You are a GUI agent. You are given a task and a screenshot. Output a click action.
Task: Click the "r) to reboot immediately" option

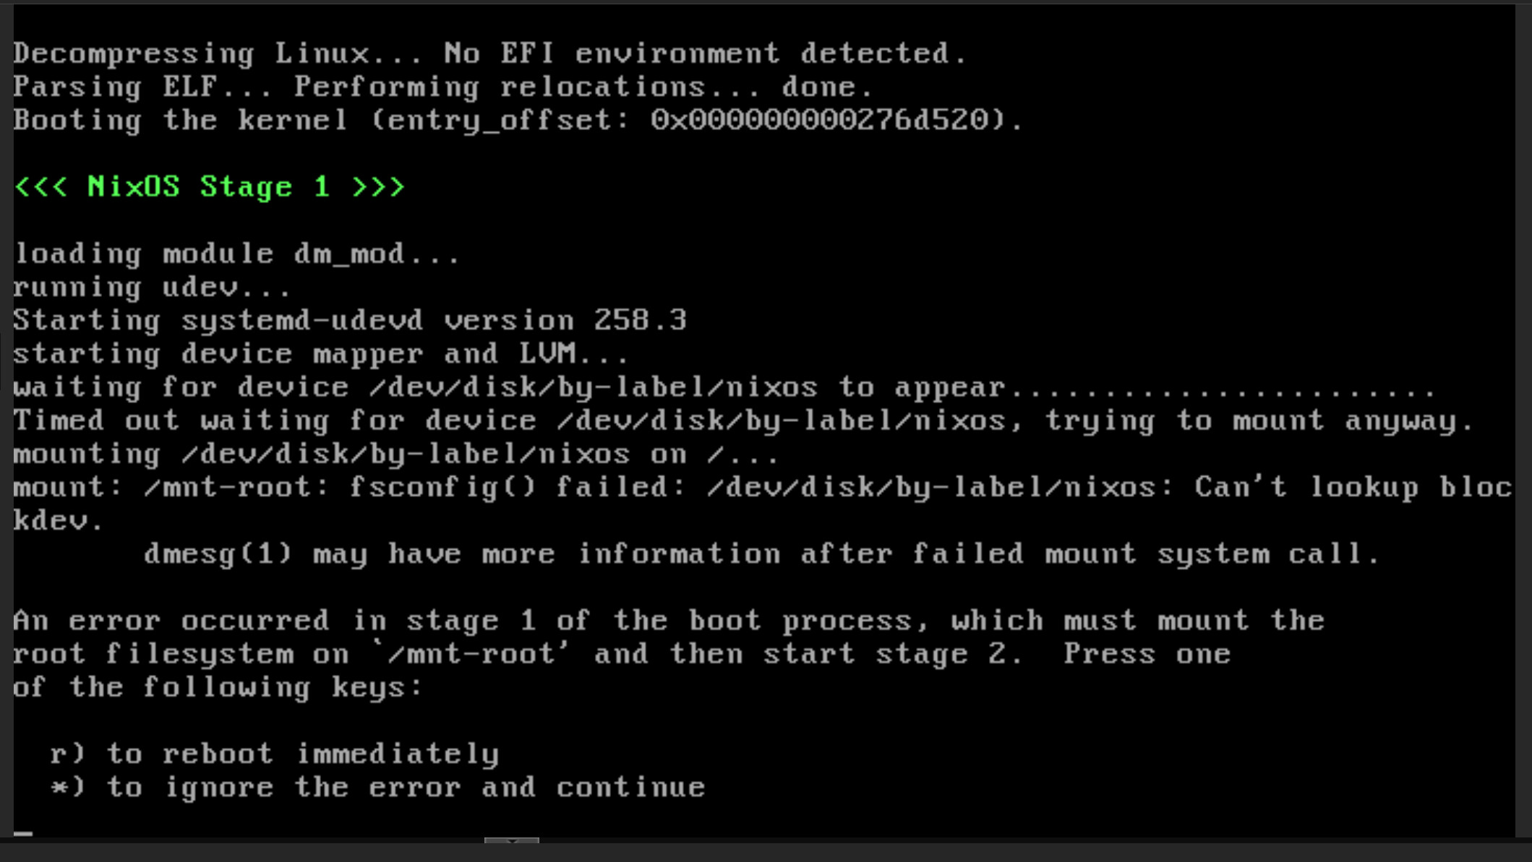[274, 754]
